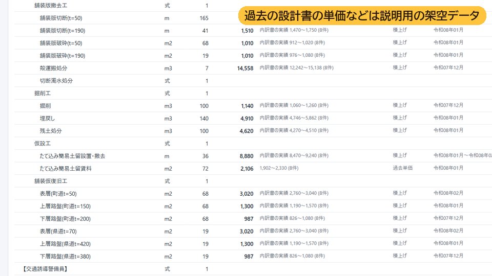This screenshot has height=276, width=492.
Task: Click unit price 1,300 for 上層路盤(町道t=150)
Action: pyautogui.click(x=247, y=206)
